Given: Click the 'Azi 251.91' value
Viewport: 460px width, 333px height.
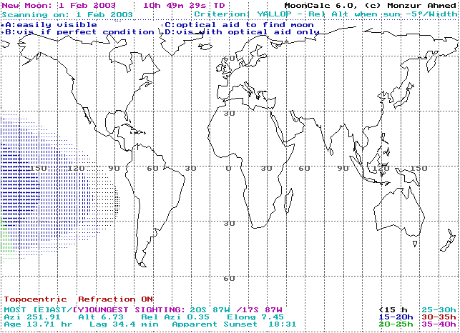Looking at the screenshot, I should tap(32, 317).
